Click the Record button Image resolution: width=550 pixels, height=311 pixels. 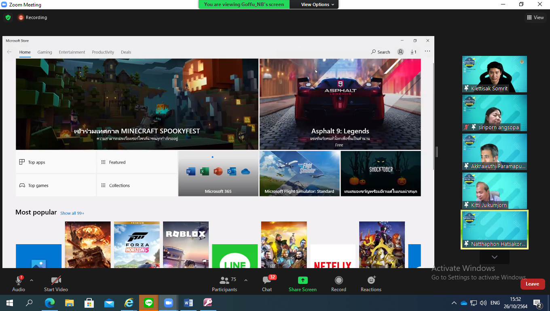click(x=338, y=283)
